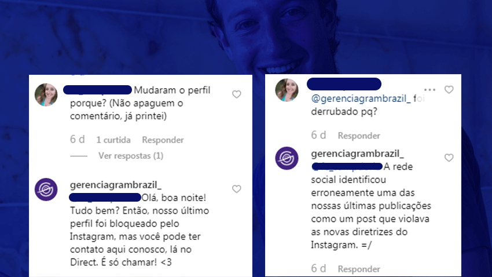Image resolution: width=492 pixels, height=277 pixels.
Task: Open commenter's photo beside 'Mudaram o perfil'
Action: coord(46,94)
